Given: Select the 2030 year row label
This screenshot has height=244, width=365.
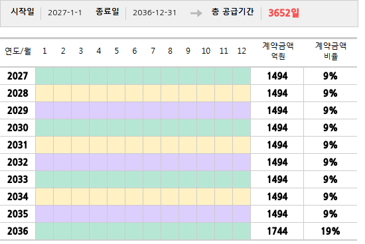Looking at the screenshot, I should click(x=18, y=128).
